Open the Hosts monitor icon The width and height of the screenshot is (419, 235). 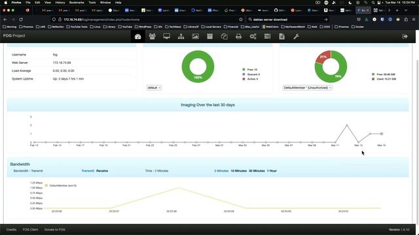[166, 37]
